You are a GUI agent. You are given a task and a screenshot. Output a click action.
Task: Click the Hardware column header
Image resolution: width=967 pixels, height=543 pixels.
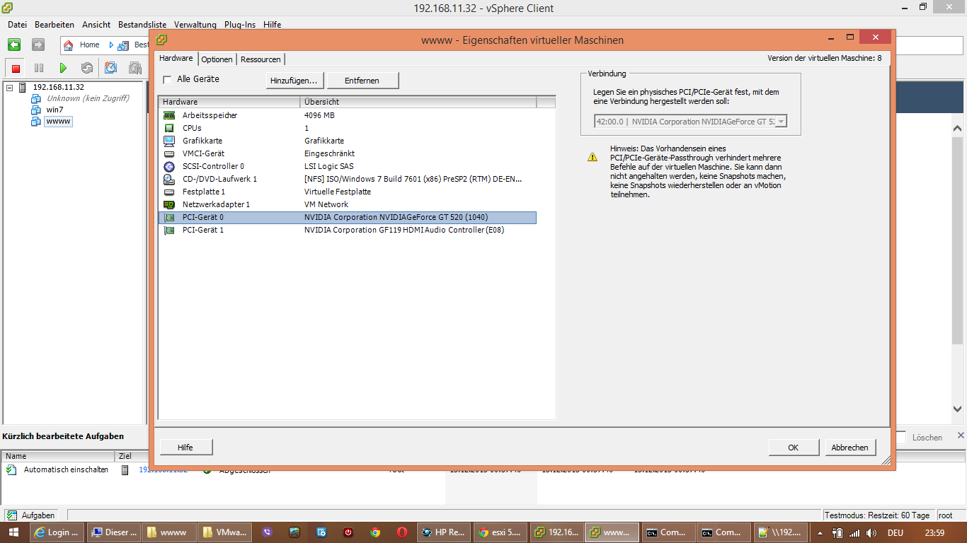pos(229,102)
